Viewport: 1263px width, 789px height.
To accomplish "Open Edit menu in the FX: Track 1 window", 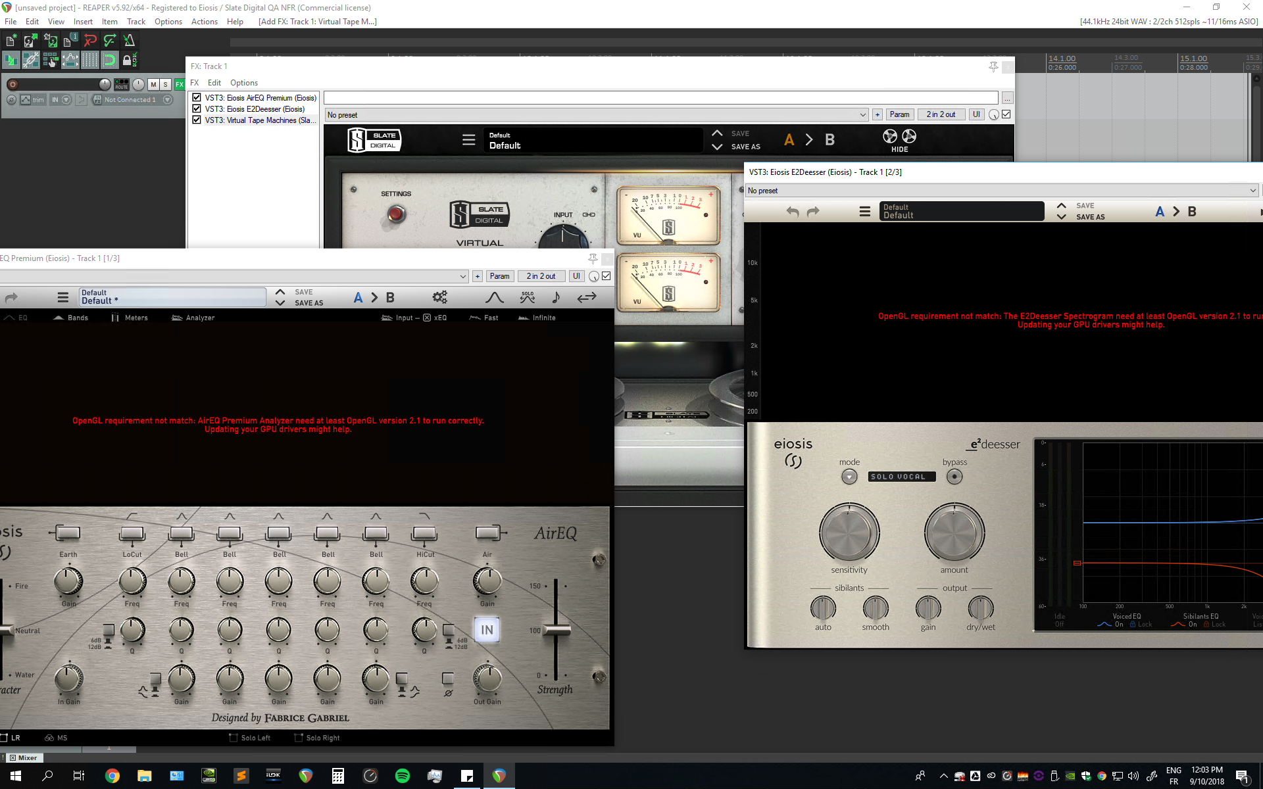I will tap(214, 83).
